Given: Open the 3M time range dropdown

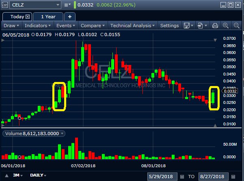Looking at the screenshot, I should (18, 175).
